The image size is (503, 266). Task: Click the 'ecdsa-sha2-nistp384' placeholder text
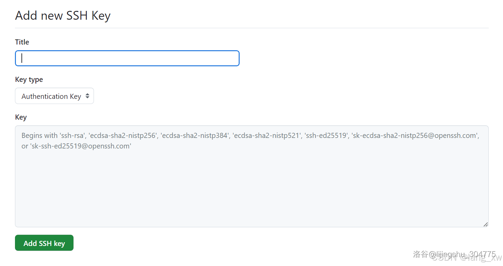[194, 136]
